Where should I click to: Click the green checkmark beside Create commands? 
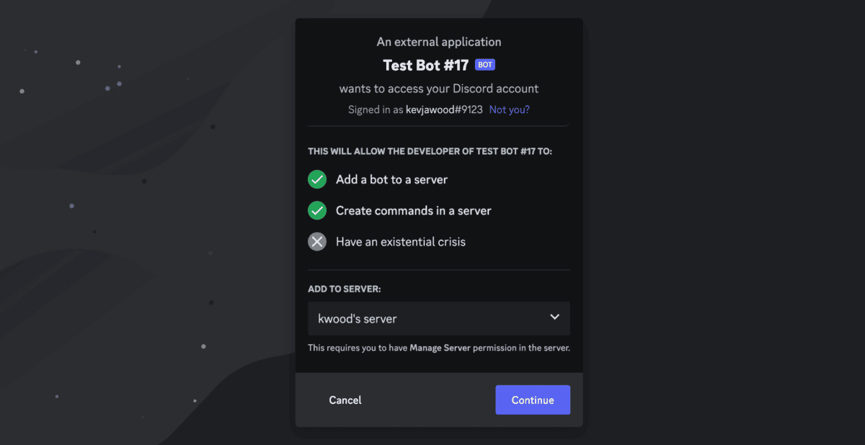317,211
